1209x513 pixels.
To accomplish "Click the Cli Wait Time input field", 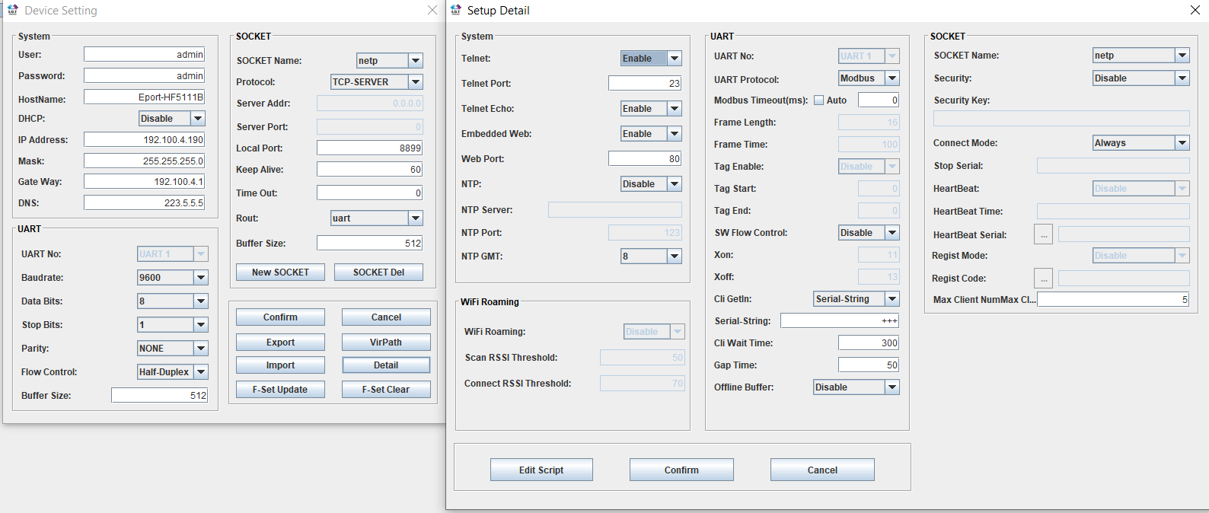I will [869, 343].
